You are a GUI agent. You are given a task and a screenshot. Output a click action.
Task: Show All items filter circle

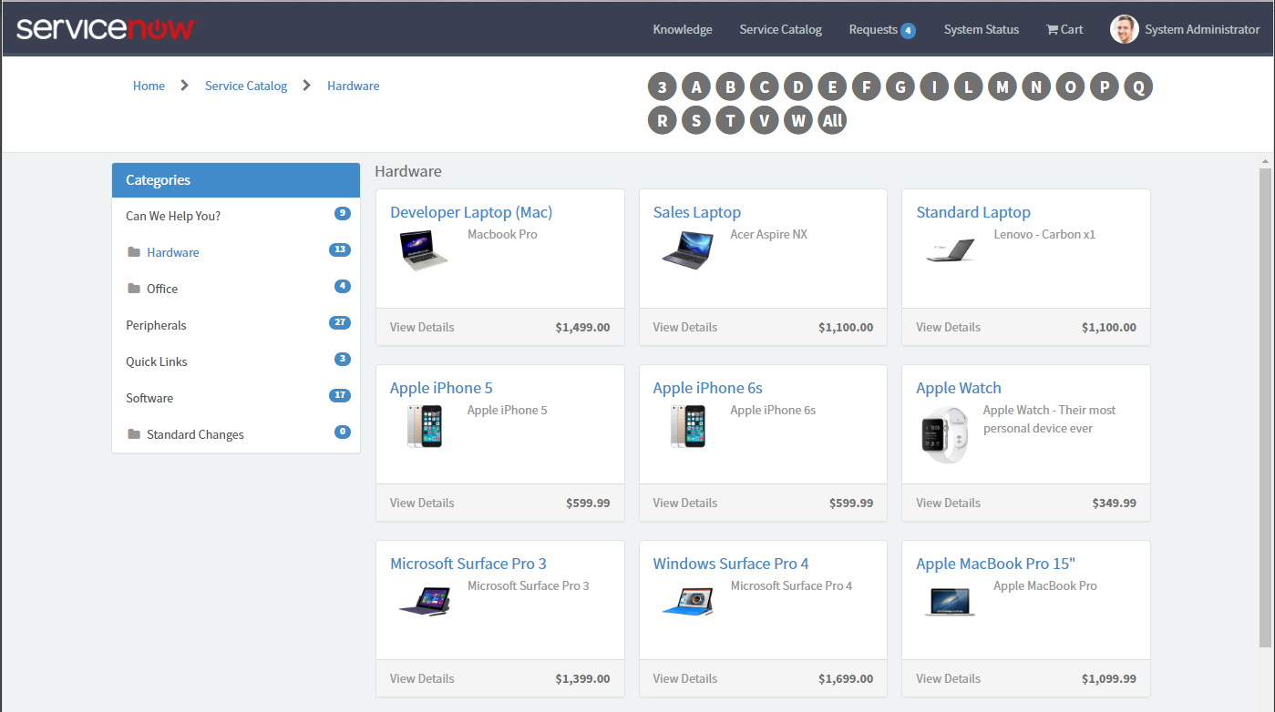832,120
